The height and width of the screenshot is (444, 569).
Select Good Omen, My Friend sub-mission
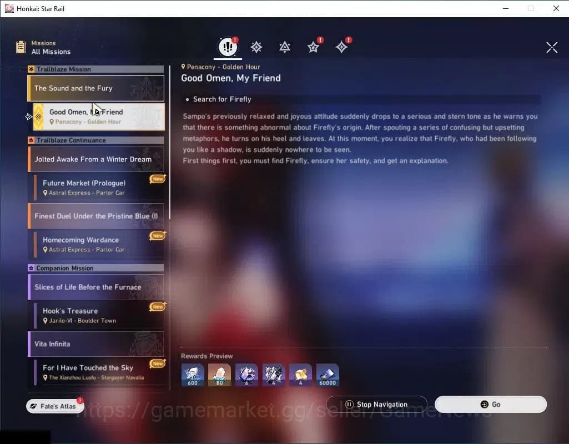pyautogui.click(x=99, y=117)
